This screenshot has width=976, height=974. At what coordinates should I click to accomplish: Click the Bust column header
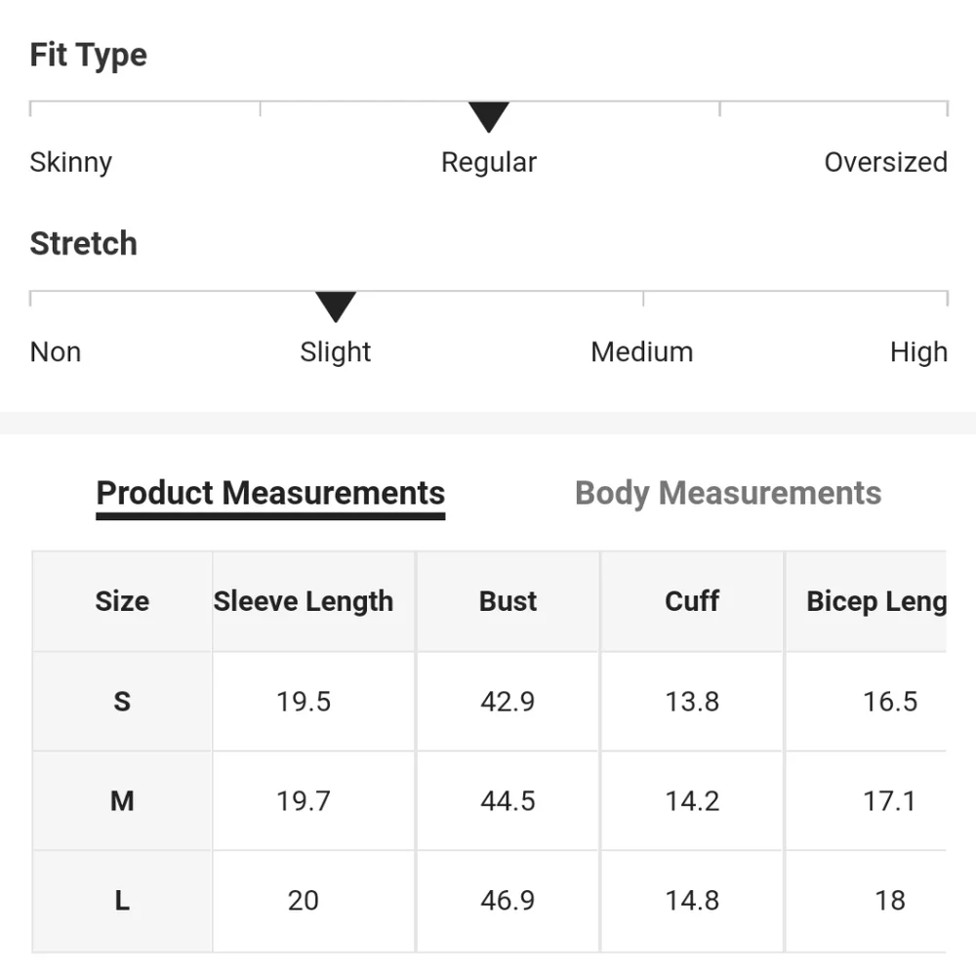coord(508,601)
